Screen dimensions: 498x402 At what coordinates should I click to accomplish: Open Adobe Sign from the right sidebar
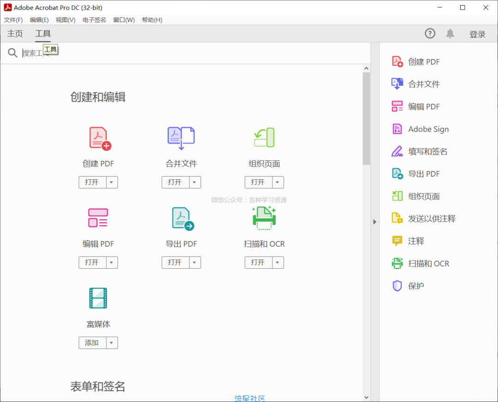(x=420, y=129)
